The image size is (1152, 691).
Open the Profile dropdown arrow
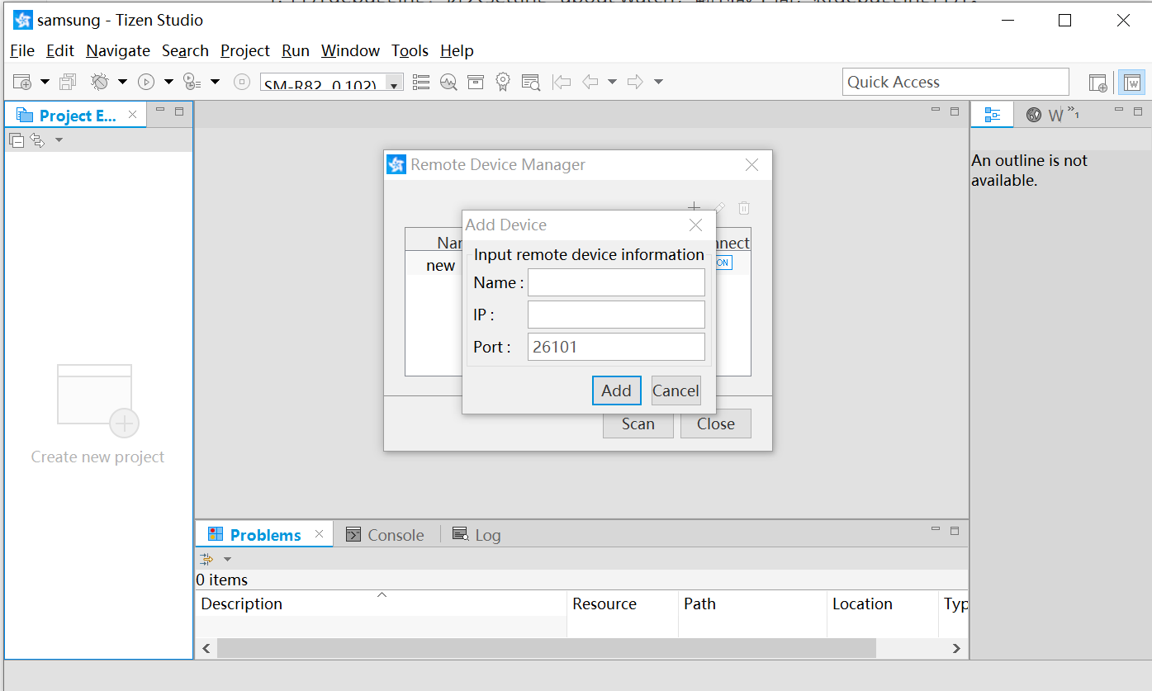215,82
